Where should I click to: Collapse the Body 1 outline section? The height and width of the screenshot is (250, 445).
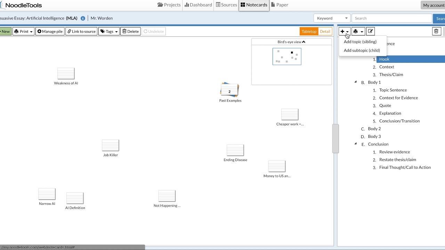pyautogui.click(x=355, y=82)
